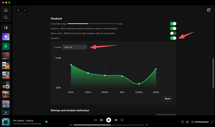Open Connect to a device icon
Viewport: 215px width, 127px height.
click(187, 122)
